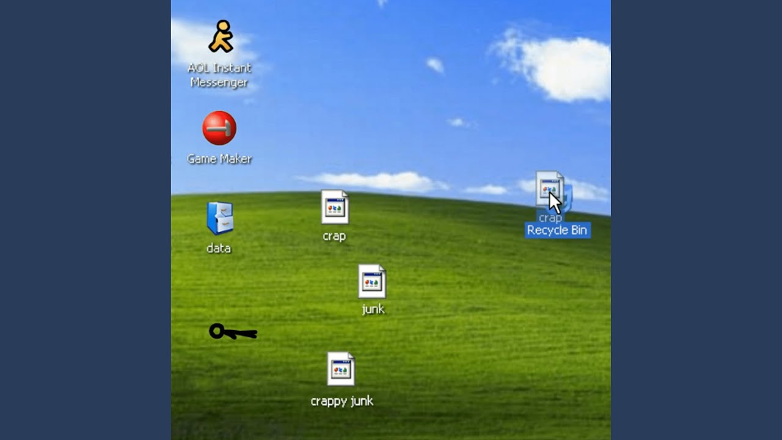Image resolution: width=782 pixels, height=440 pixels.
Task: Click the 'Game Maker' label text
Action: coord(219,159)
